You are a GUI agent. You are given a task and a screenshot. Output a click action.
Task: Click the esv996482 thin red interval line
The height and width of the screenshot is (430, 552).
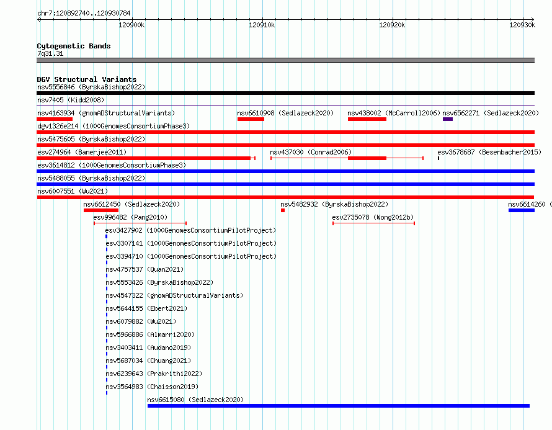click(x=140, y=223)
